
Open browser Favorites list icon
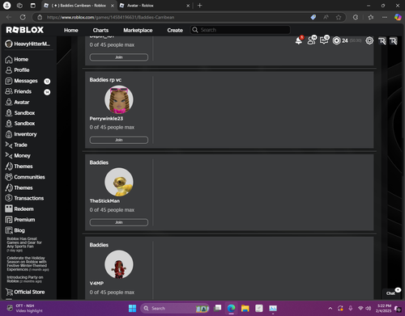371,17
